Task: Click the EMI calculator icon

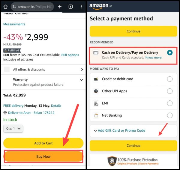Action: pyautogui.click(x=96, y=103)
